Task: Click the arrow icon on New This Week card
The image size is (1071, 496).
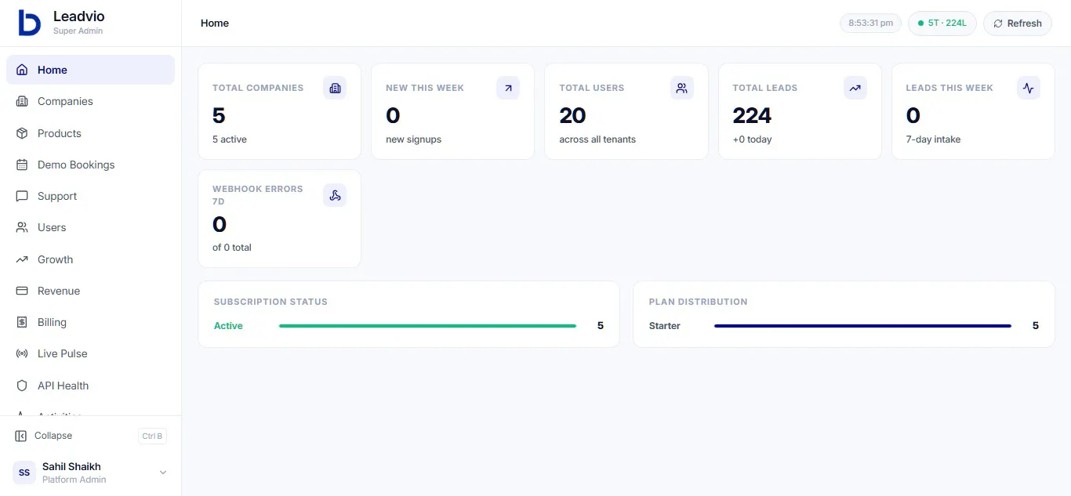Action: [508, 88]
